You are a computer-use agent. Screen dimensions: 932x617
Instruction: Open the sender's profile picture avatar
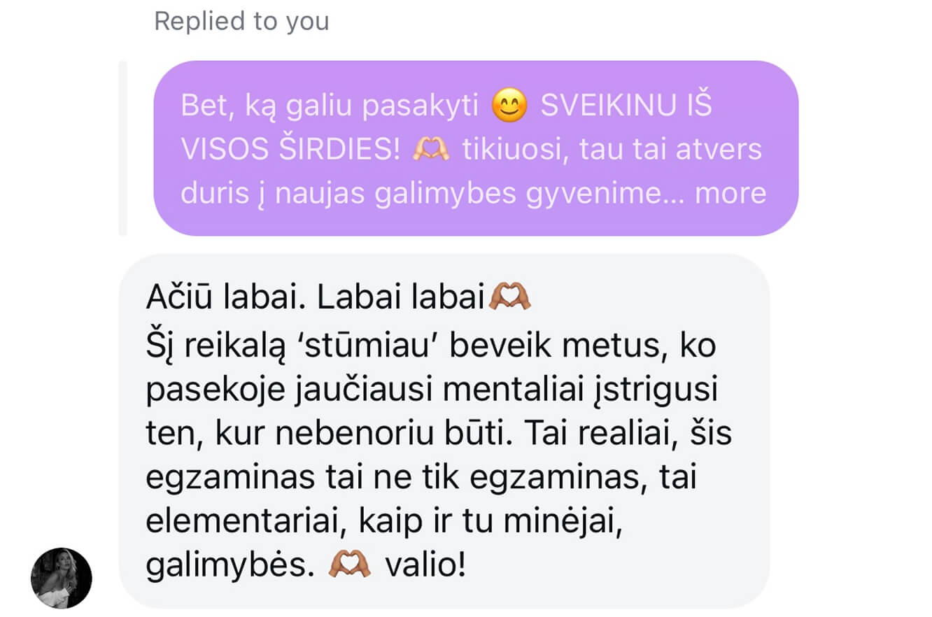[x=61, y=578]
